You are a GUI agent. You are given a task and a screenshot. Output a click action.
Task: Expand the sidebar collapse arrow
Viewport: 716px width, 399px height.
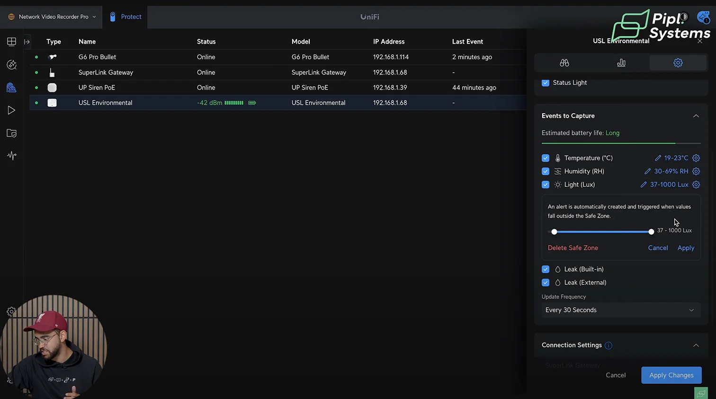(x=27, y=42)
